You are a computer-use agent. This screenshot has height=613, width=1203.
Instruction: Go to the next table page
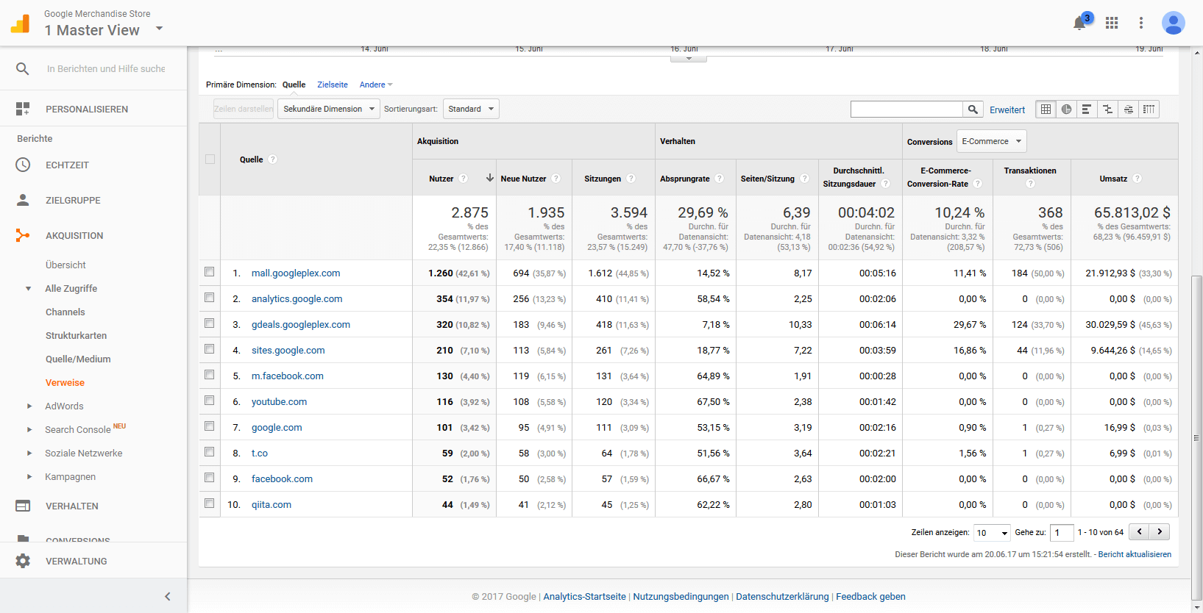1160,531
